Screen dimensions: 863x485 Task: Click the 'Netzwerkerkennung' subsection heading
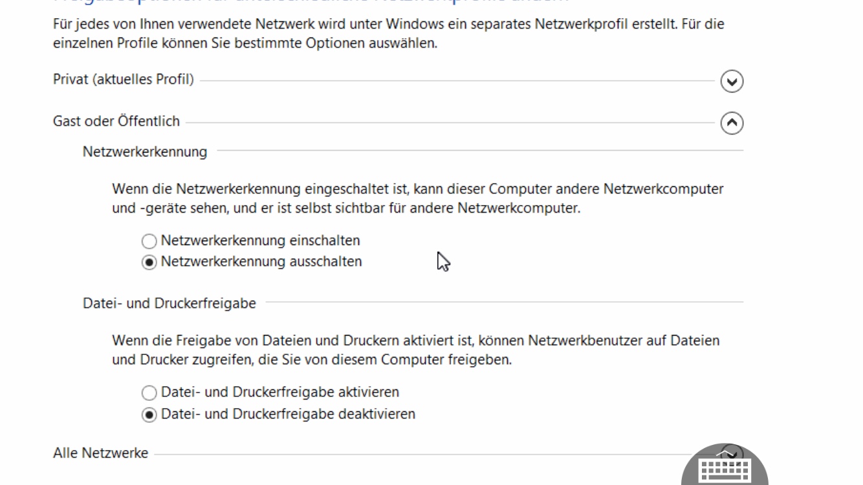(145, 152)
